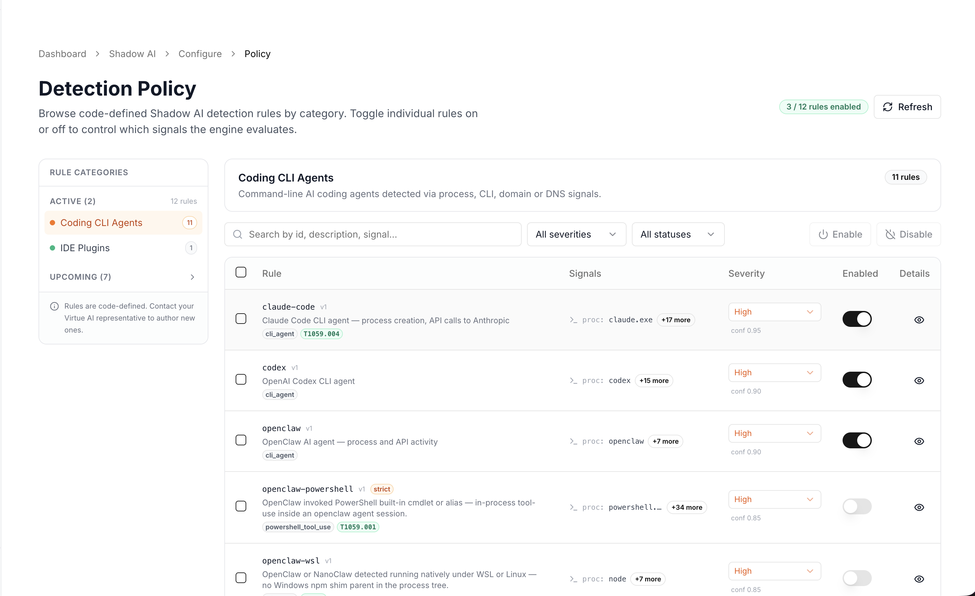Open the All severities filter dropdown

click(576, 234)
